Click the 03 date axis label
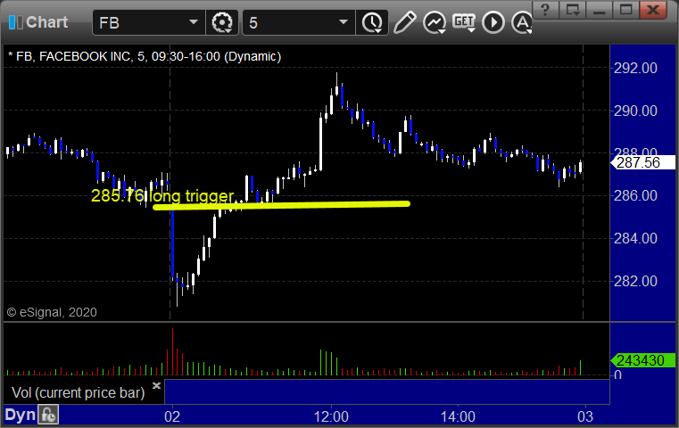The width and height of the screenshot is (679, 428). click(585, 416)
